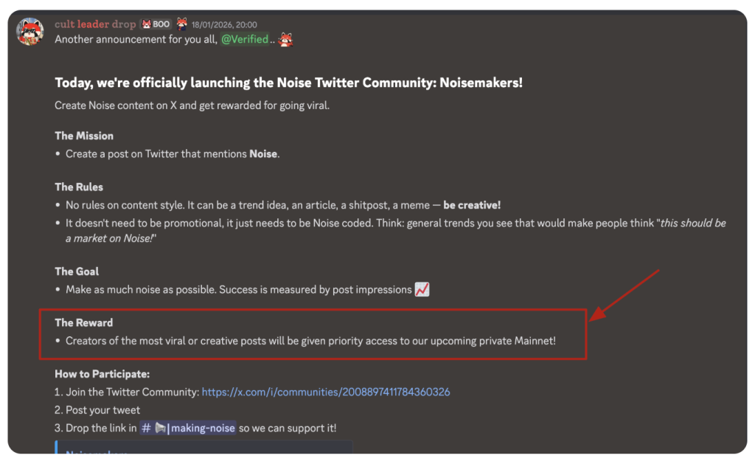Open cult leader drop user profile
Screen dimensions: 755x461
pos(95,24)
